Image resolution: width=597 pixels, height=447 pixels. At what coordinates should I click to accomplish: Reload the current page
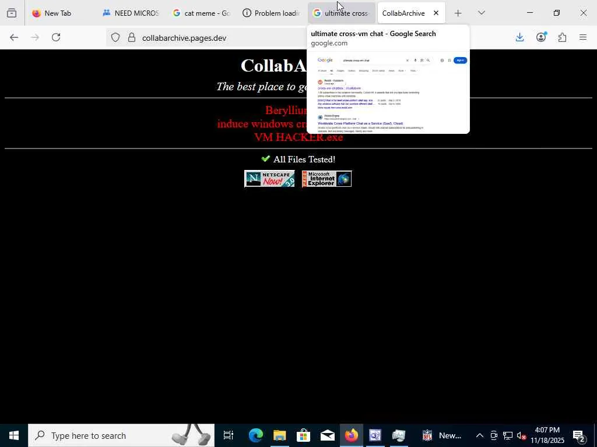56,37
